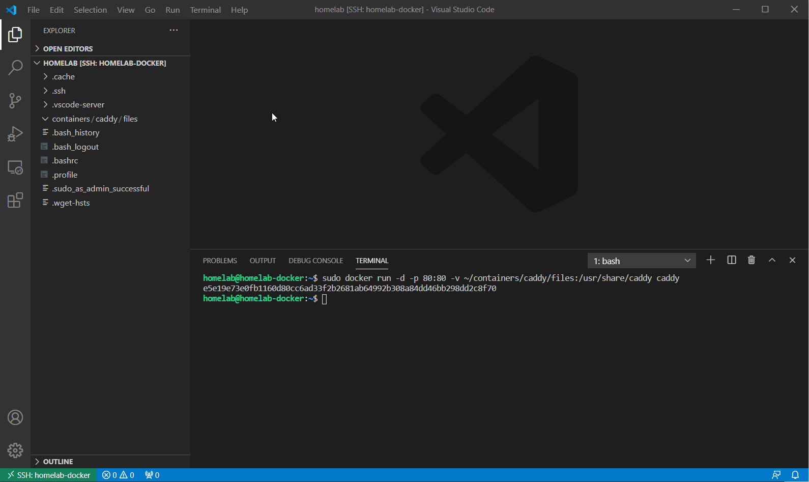Open the Explorer view in activity bar
The height and width of the screenshot is (482, 809).
[15, 35]
